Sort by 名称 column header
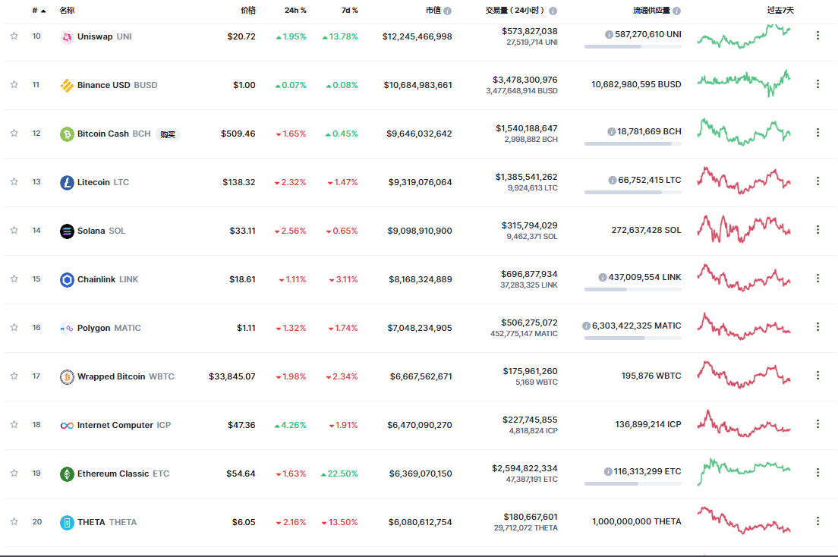 coord(67,10)
